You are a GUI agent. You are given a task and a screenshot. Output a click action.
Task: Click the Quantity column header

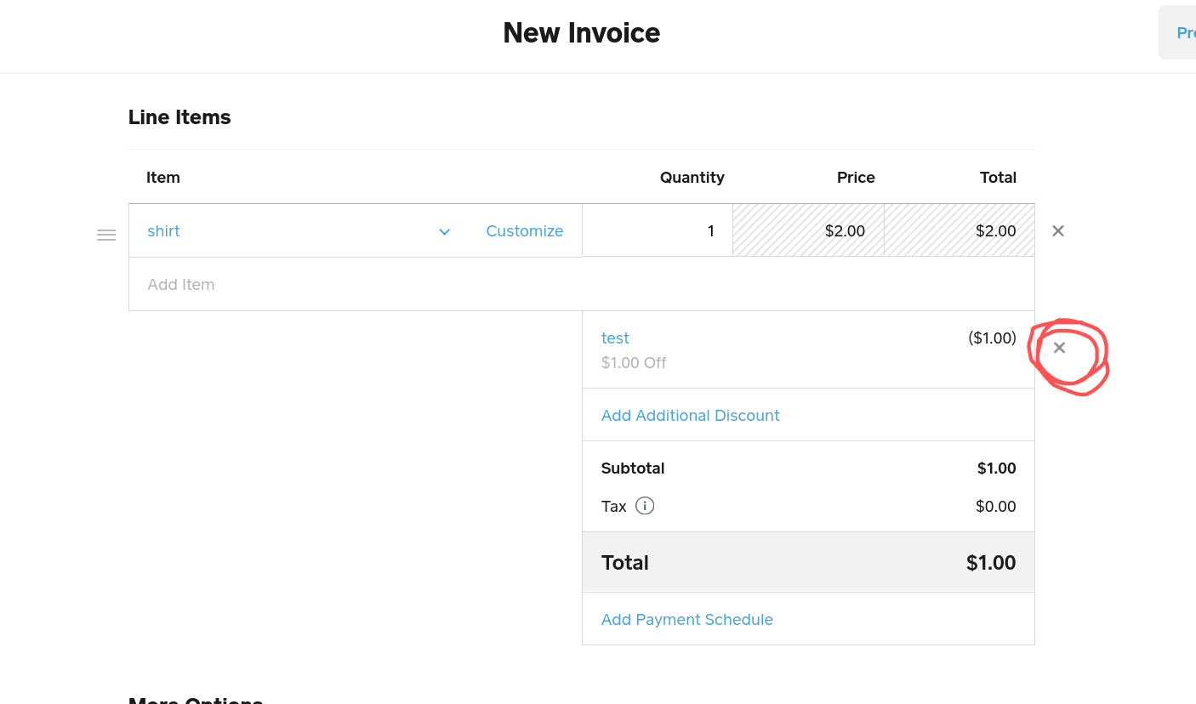point(692,178)
